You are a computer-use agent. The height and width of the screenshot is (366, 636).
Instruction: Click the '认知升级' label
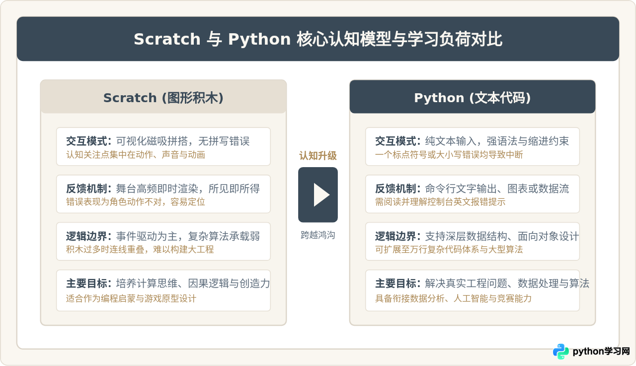pyautogui.click(x=318, y=156)
